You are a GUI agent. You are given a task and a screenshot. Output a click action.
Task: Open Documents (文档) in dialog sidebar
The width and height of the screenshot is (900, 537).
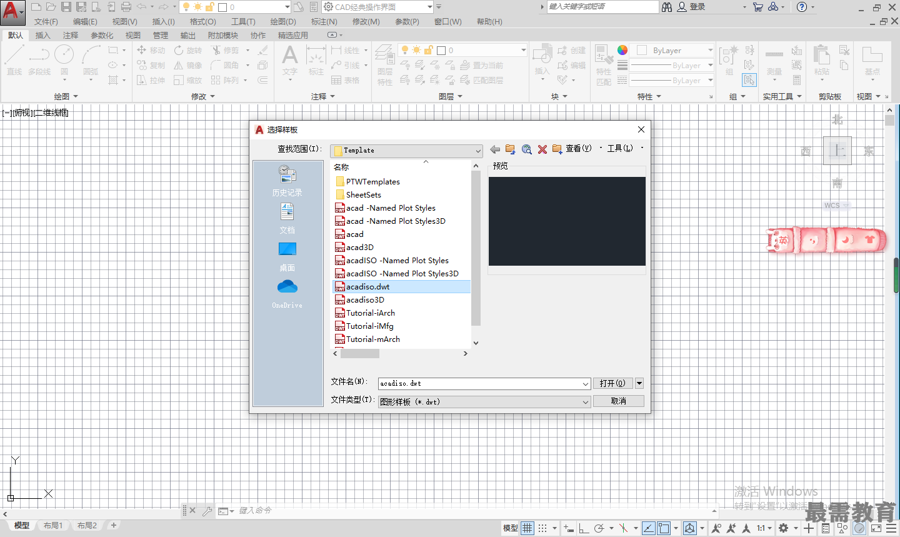pos(287,219)
